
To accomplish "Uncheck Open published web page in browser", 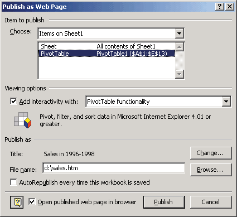I will pyautogui.click(x=32, y=202).
